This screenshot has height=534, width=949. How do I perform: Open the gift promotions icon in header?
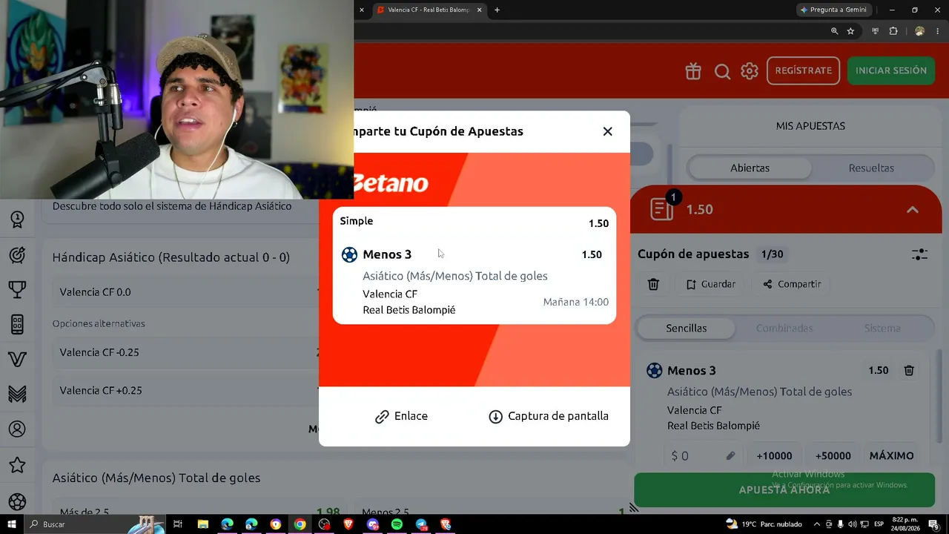(x=693, y=70)
